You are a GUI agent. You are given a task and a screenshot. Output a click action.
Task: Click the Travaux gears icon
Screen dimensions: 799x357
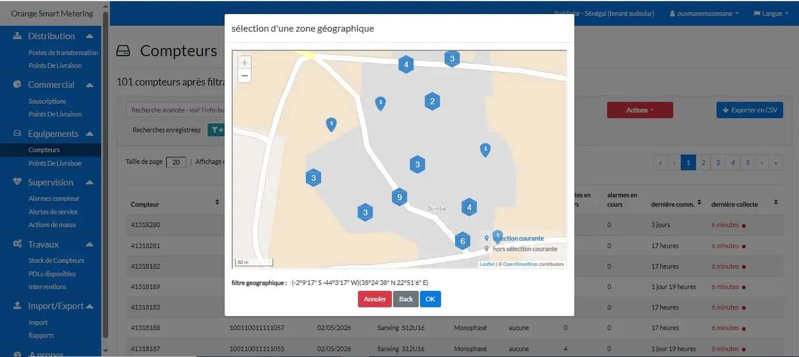[17, 244]
